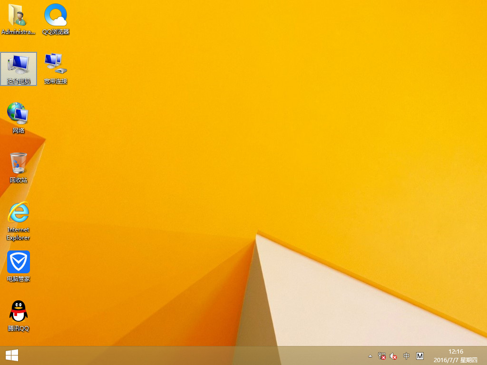This screenshot has height=365, width=487.
Task: Open the 网络 Network icon
Action: (x=18, y=115)
